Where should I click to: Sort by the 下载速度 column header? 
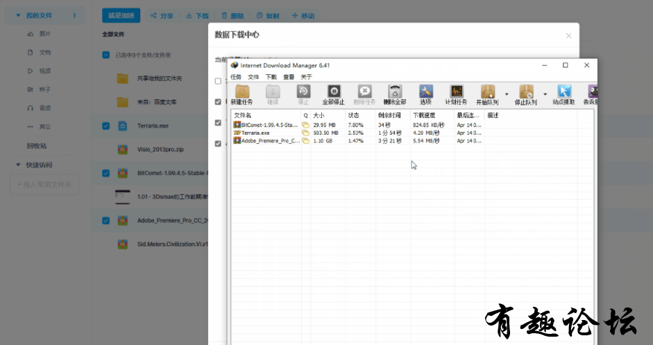432,115
